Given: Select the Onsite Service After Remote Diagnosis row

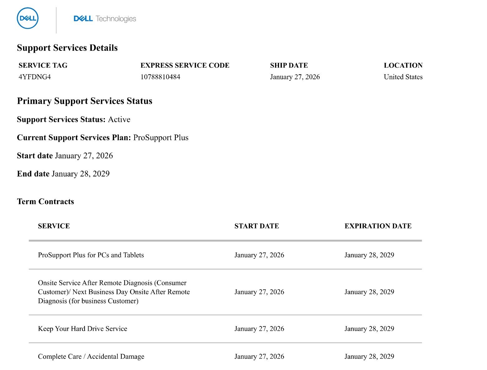Looking at the screenshot, I should (x=225, y=292).
